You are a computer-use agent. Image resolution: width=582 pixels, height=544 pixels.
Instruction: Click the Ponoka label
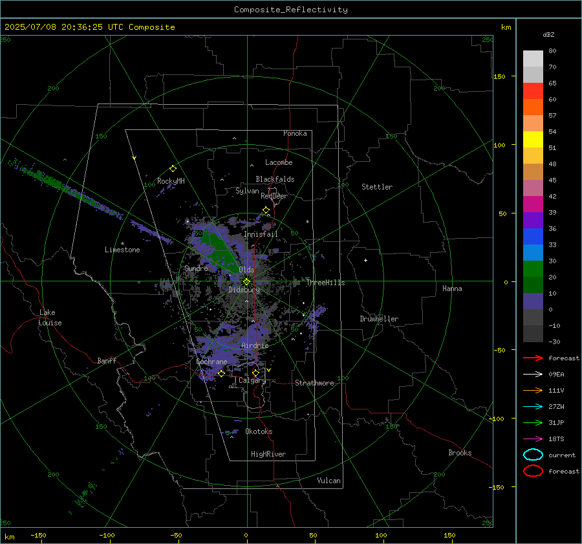(x=295, y=133)
